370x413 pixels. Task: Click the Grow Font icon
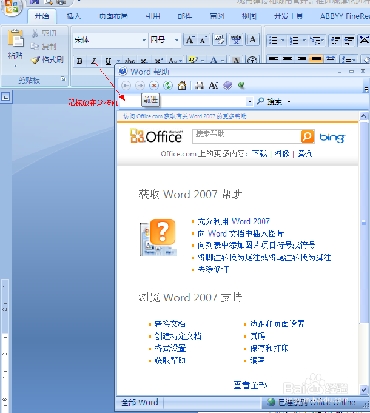(190, 40)
